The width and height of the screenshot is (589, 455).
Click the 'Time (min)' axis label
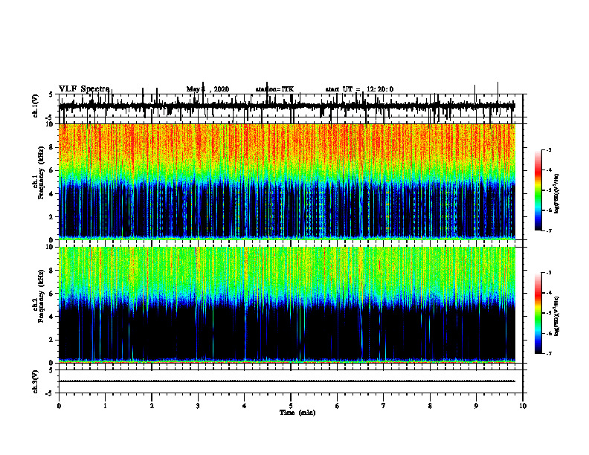tap(297, 413)
